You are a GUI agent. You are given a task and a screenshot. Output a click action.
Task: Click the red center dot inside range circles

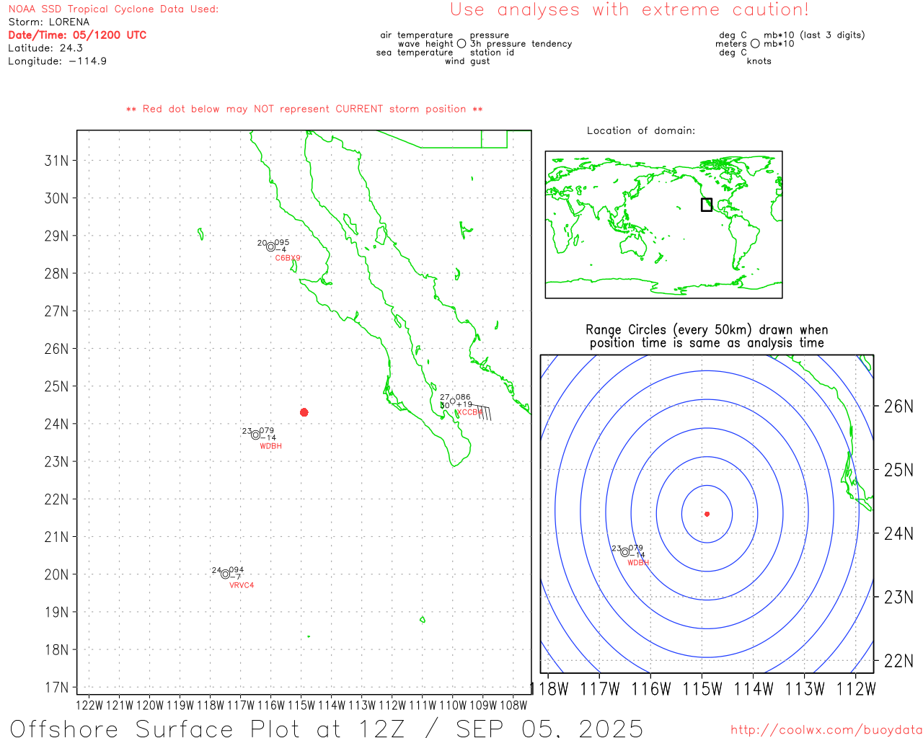(x=707, y=514)
